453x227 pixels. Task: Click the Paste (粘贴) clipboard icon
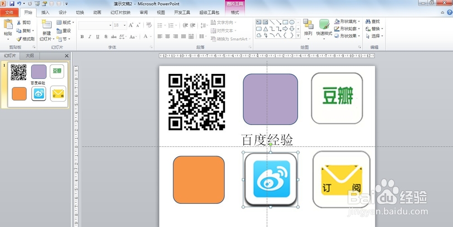tap(8, 24)
